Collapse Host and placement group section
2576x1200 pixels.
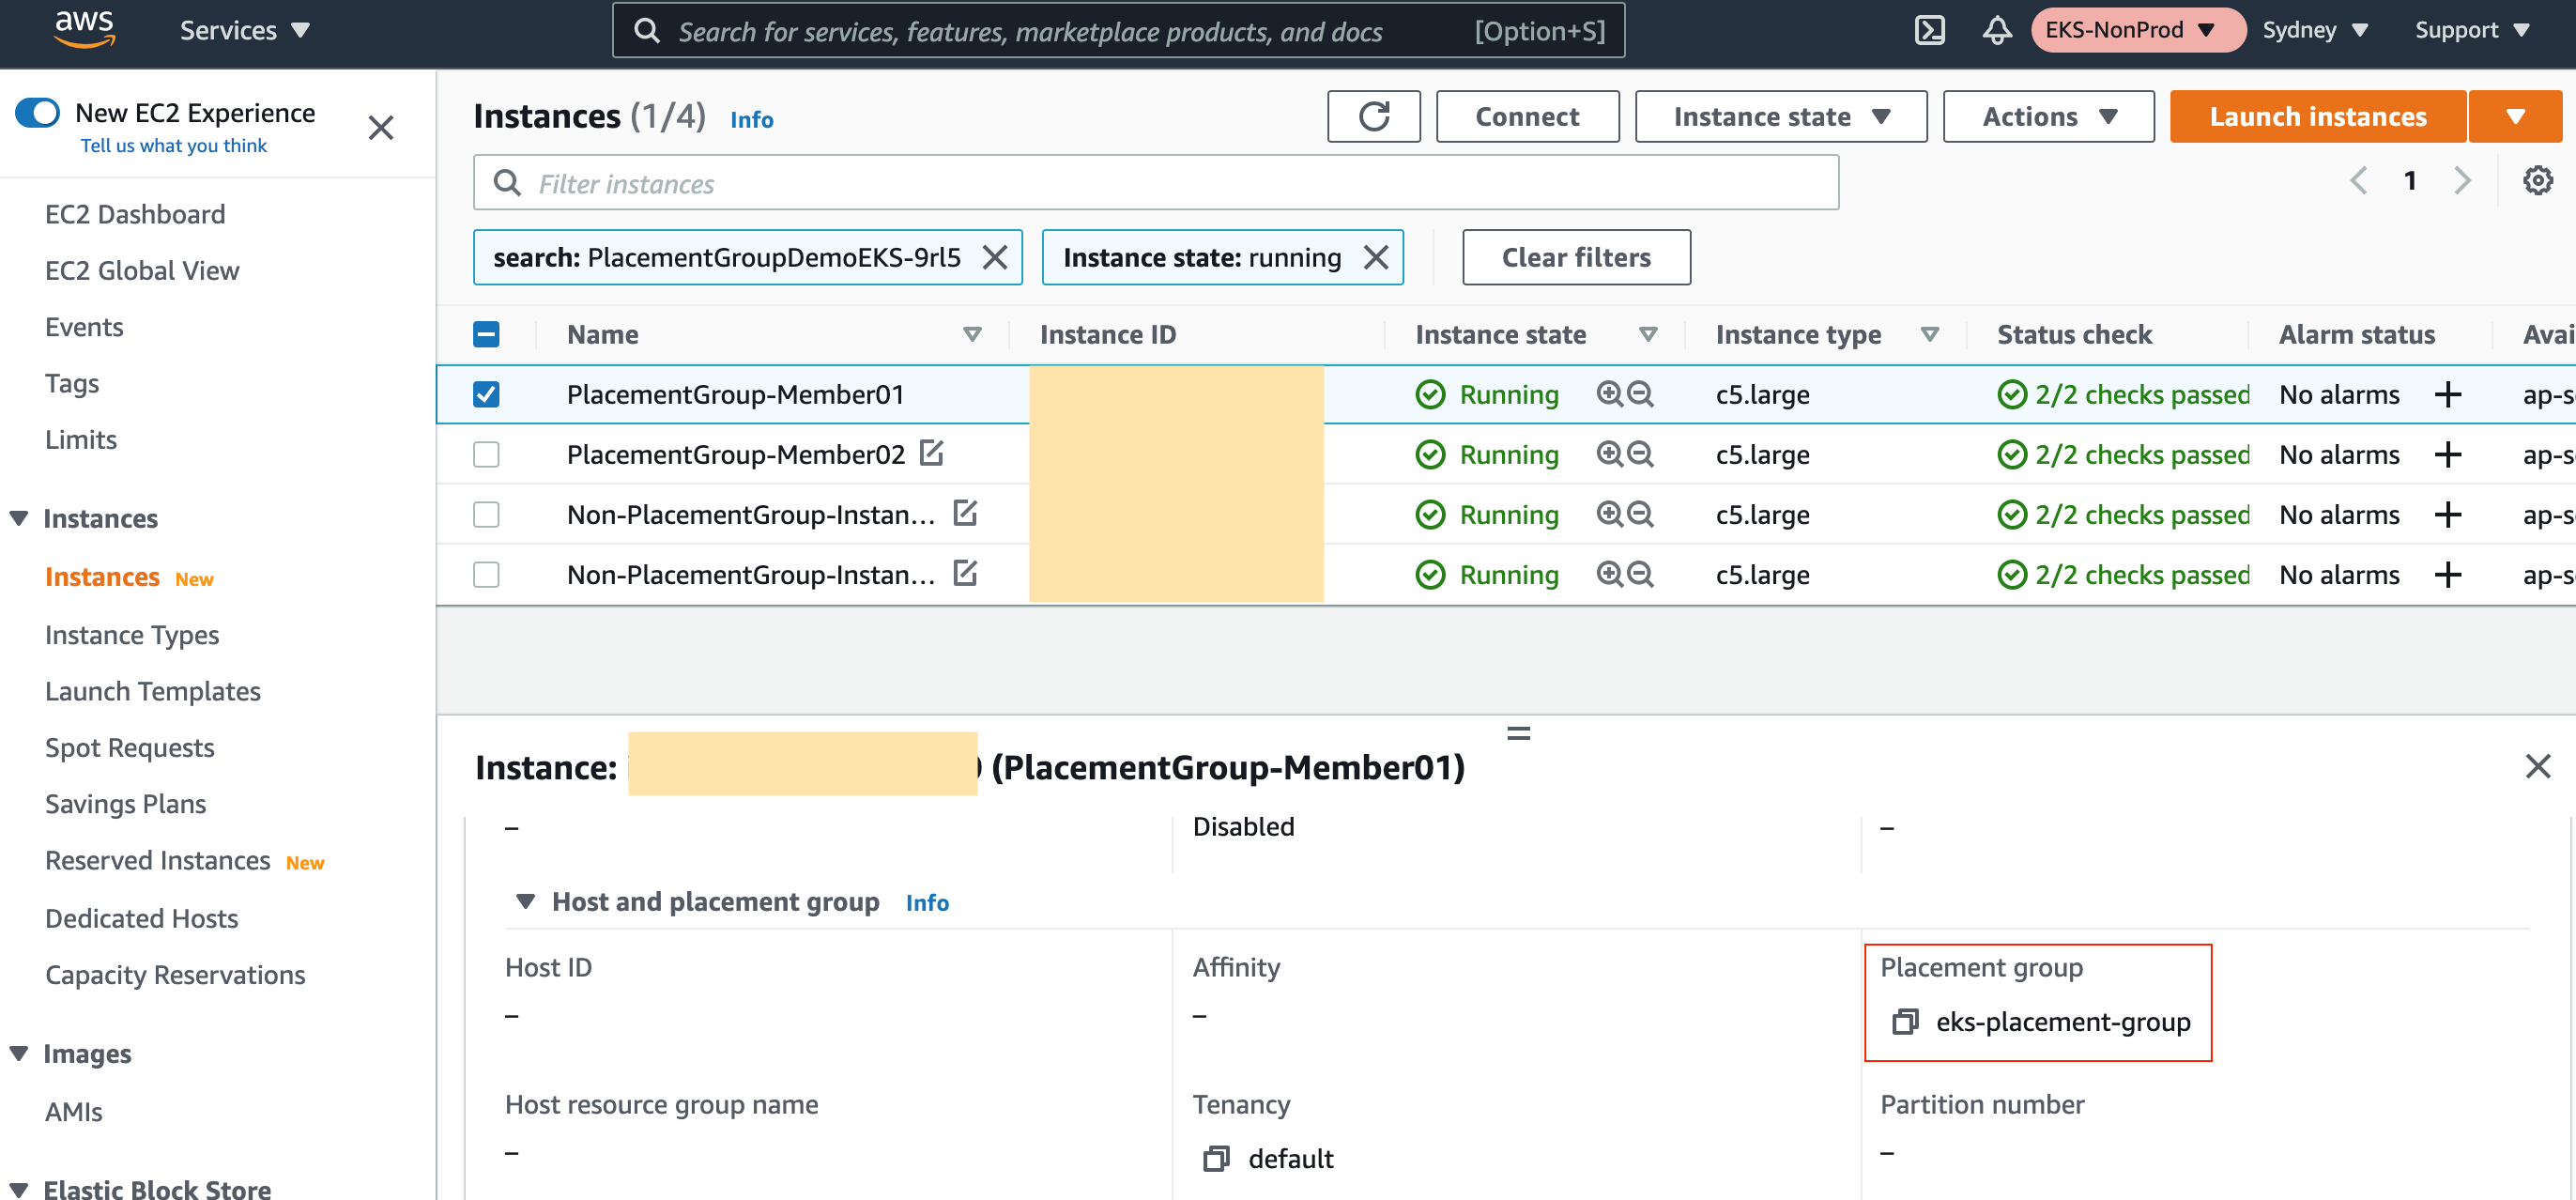(525, 902)
